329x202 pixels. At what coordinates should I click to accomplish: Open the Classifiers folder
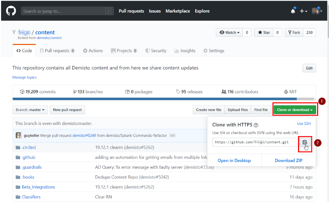pyautogui.click(x=31, y=197)
